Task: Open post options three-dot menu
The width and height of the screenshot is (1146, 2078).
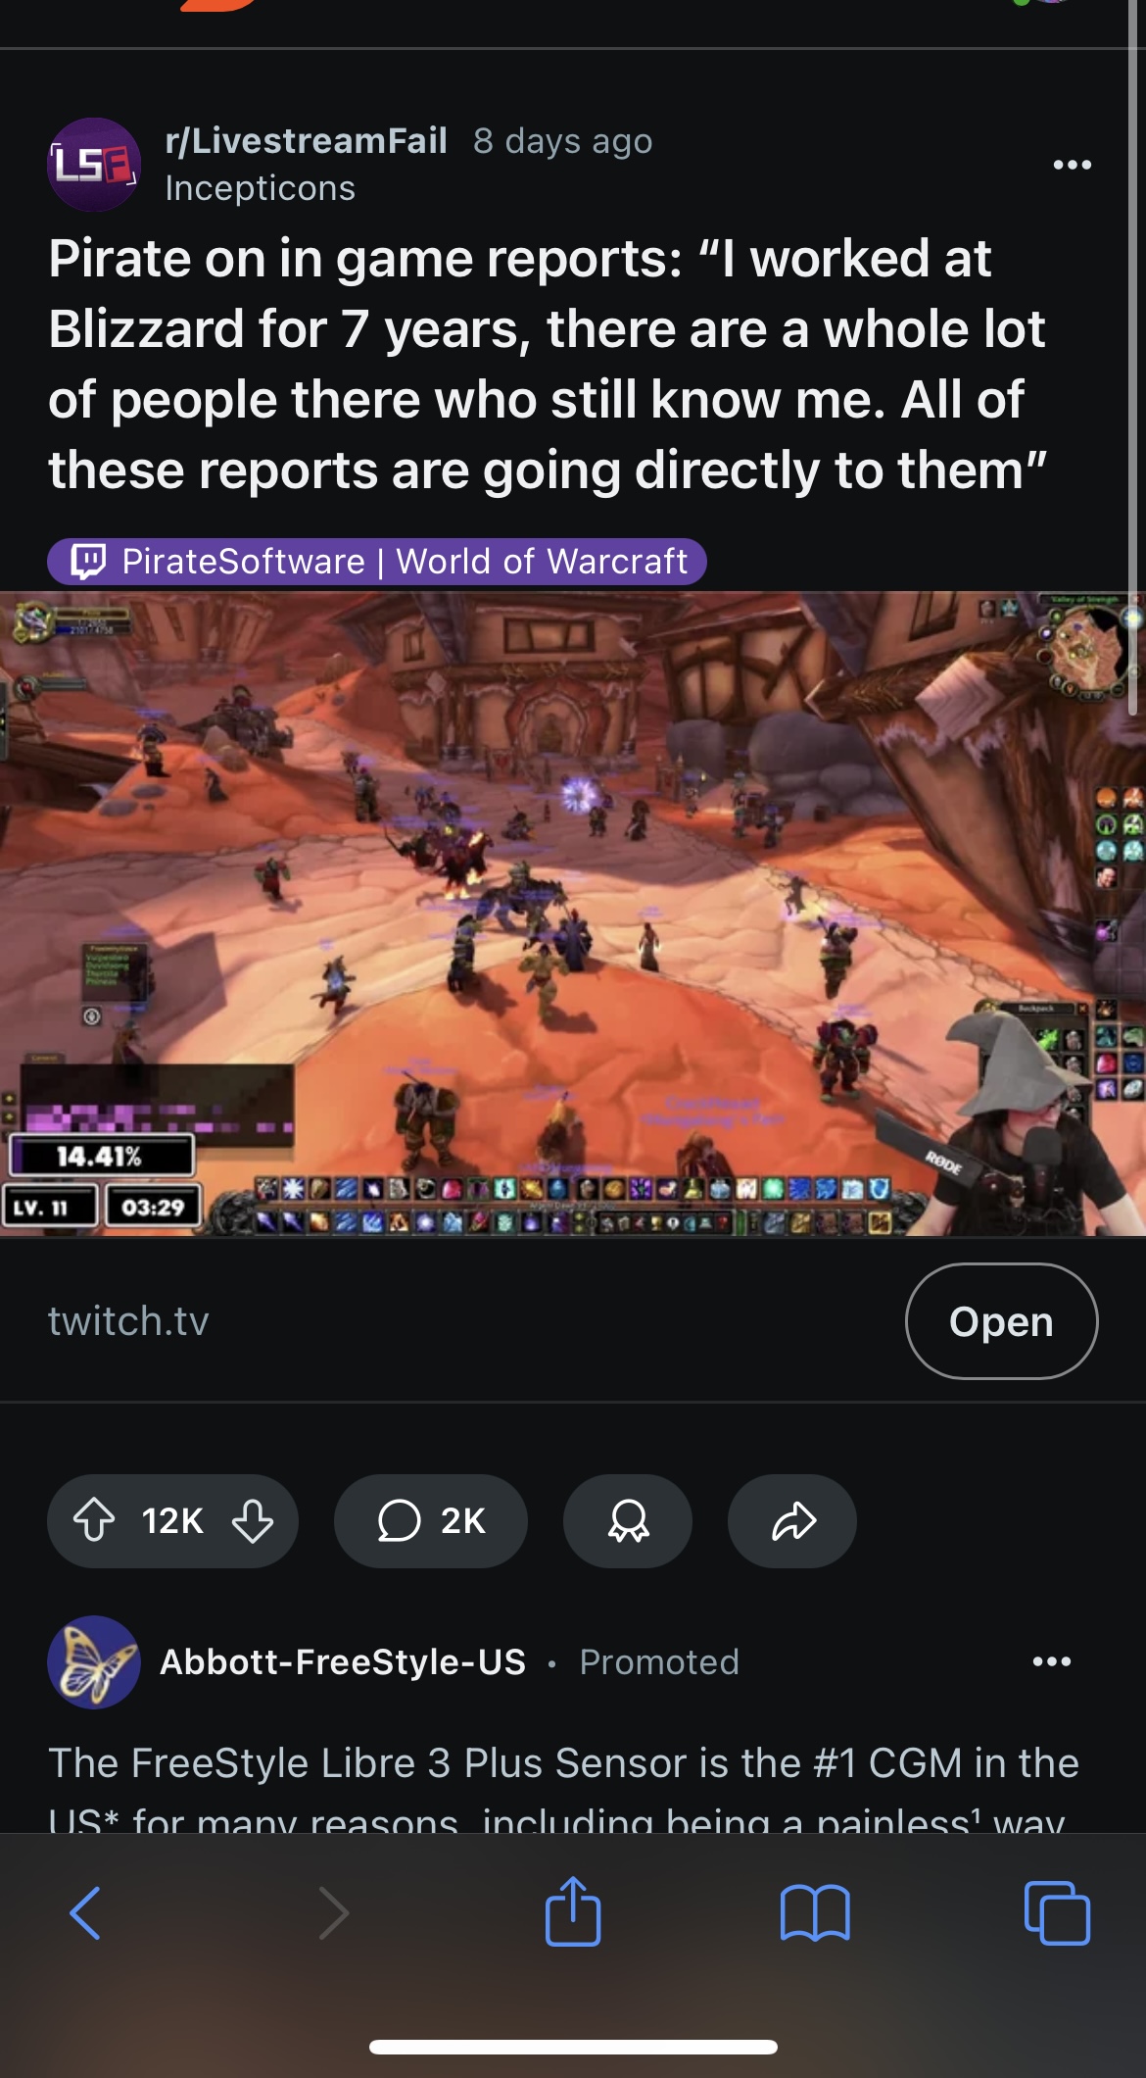Action: 1073,165
